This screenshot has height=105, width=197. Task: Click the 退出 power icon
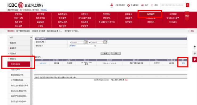pos(152,5)
